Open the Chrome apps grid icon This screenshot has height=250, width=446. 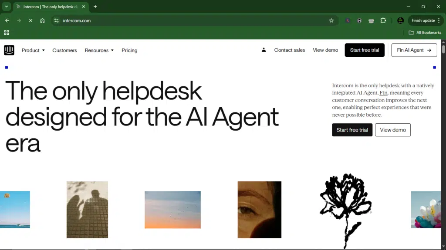click(7, 33)
